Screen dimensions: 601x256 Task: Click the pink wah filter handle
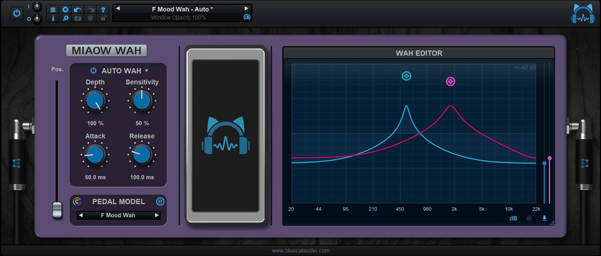450,82
